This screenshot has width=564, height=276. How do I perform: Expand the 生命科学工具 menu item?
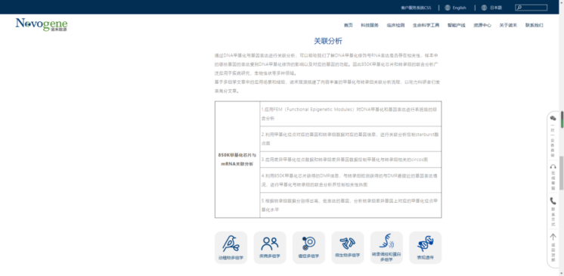426,25
